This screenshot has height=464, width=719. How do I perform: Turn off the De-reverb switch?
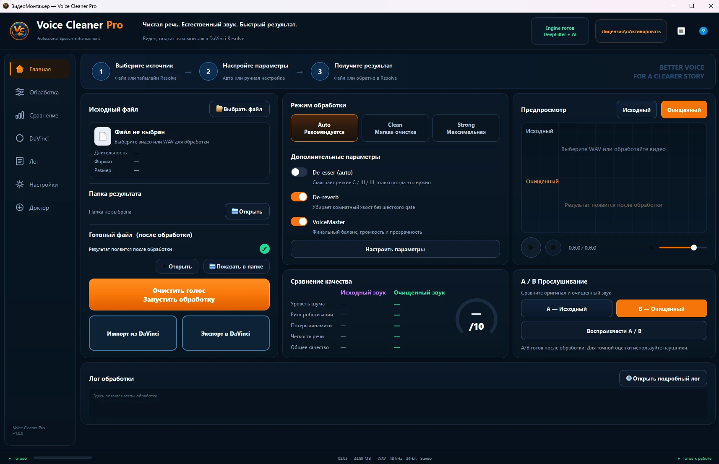click(x=299, y=197)
